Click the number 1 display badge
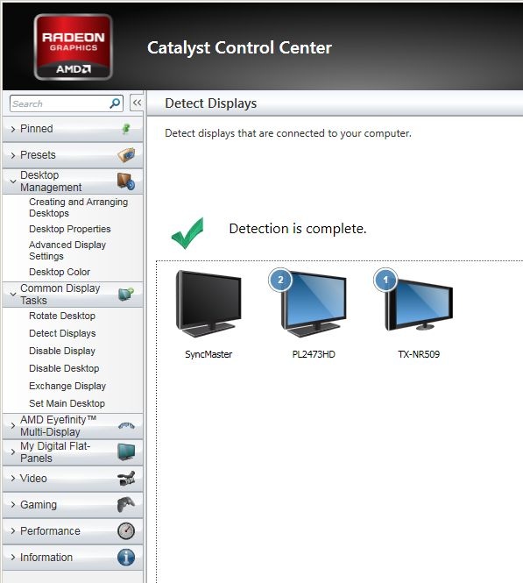This screenshot has height=583, width=523. [x=385, y=280]
